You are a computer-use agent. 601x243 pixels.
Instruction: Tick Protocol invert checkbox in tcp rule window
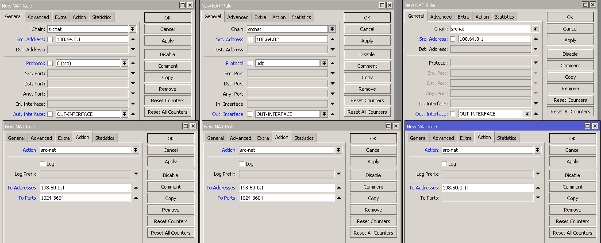pyautogui.click(x=50, y=63)
